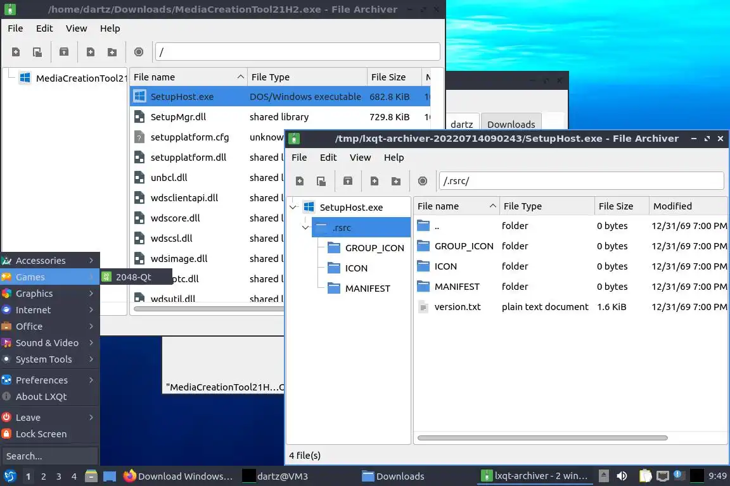Click Stop icon in SetupHost.exe window toolbar
The height and width of the screenshot is (486, 730).
tap(423, 181)
